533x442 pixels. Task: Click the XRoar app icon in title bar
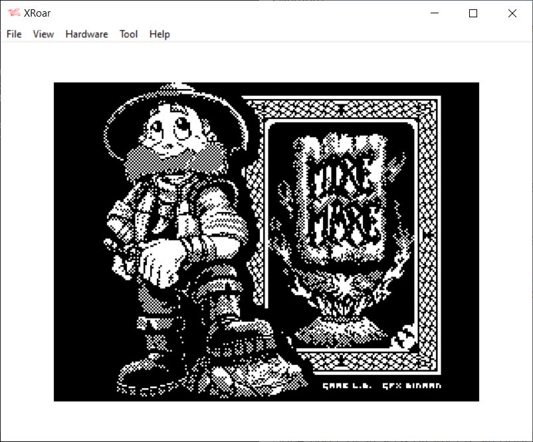click(x=13, y=13)
